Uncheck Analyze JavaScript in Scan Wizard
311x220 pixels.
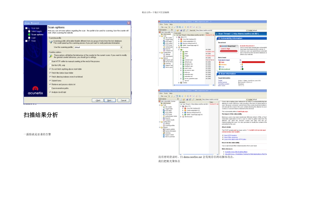click(50, 92)
